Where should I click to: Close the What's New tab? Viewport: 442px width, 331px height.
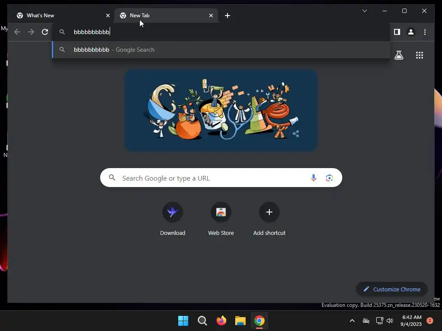[107, 16]
